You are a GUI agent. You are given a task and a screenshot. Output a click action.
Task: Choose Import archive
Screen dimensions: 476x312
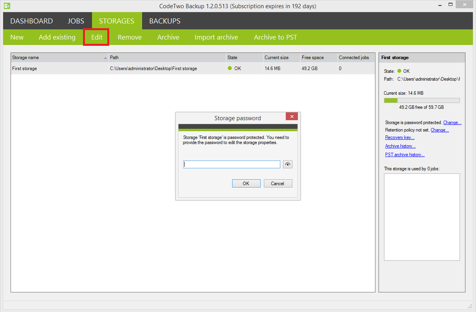[216, 37]
